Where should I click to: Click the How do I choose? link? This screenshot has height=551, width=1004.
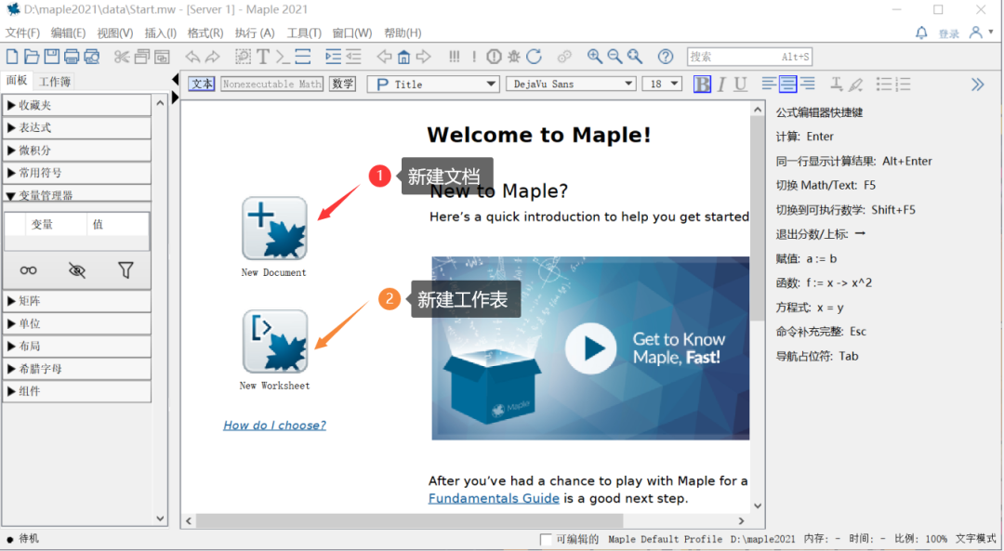pos(274,425)
